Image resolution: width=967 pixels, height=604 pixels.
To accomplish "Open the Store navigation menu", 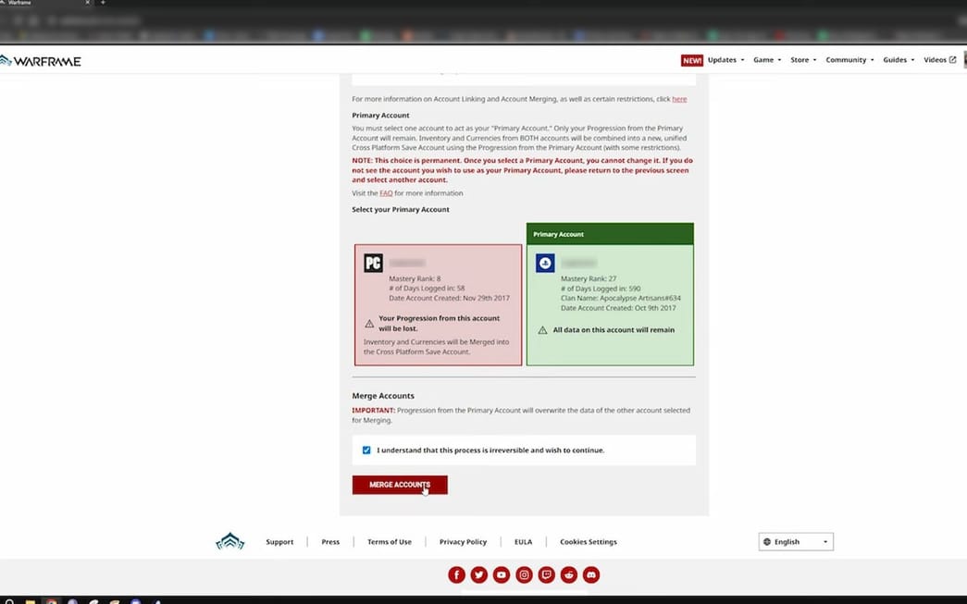I will 803,60.
